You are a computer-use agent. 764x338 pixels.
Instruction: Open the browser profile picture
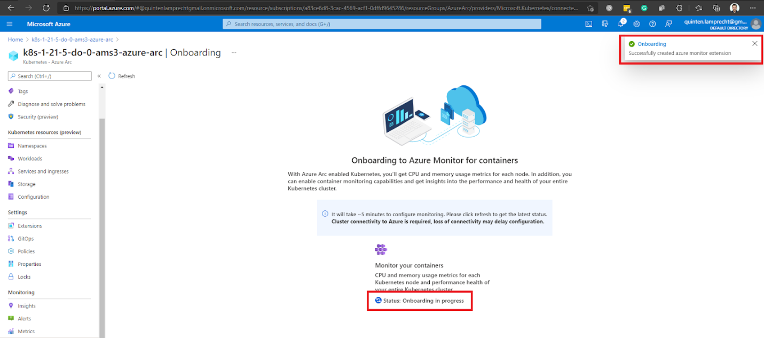pos(735,8)
